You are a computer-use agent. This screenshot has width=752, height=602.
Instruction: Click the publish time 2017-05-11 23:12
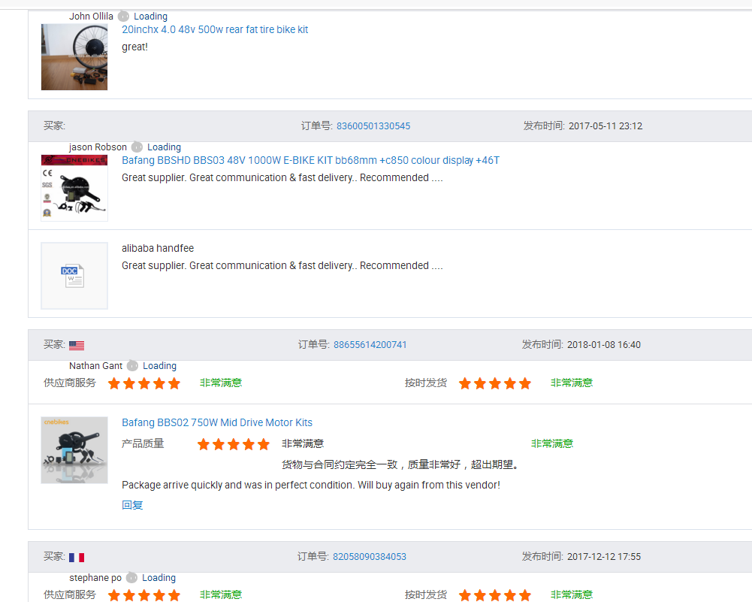[606, 126]
